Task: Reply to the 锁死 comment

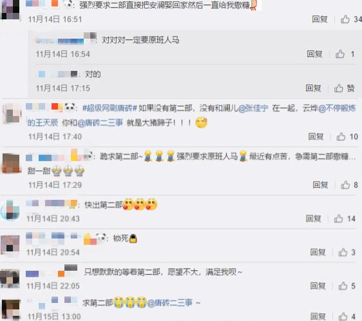Action: pyautogui.click(x=318, y=252)
